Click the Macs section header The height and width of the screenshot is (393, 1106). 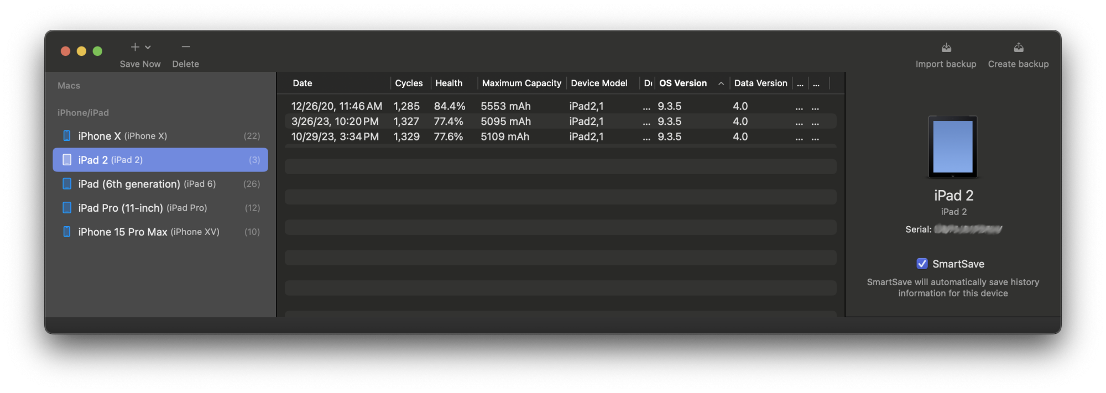[x=69, y=86]
